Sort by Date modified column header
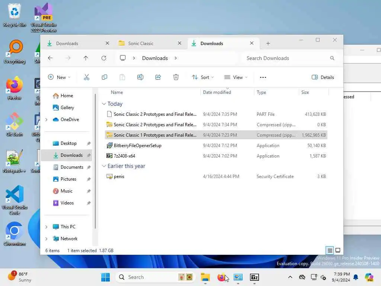Image resolution: width=381 pixels, height=286 pixels. (227, 92)
